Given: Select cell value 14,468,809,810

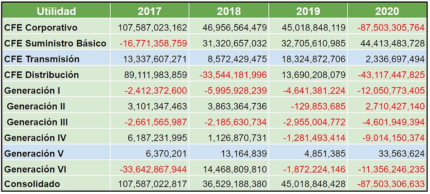Looking at the screenshot, I should coord(234,169).
